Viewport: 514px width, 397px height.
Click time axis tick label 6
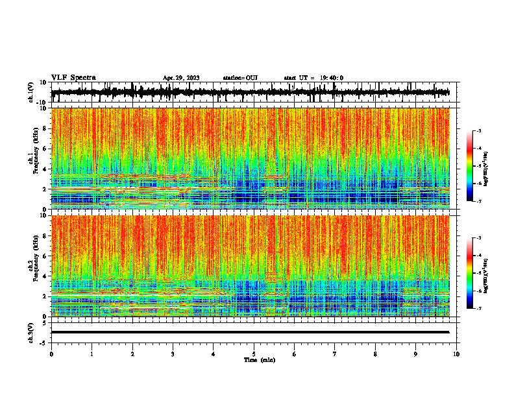(295, 354)
